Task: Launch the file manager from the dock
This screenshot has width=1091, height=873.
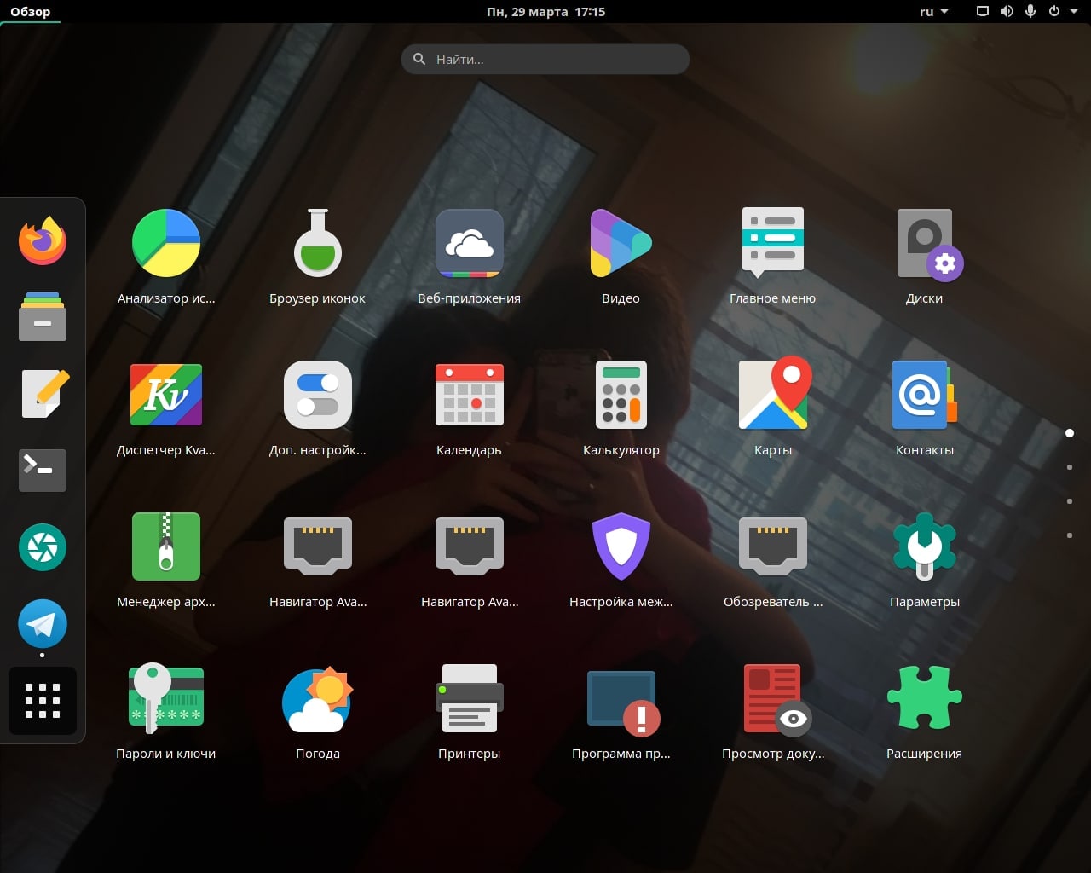Action: pyautogui.click(x=43, y=316)
